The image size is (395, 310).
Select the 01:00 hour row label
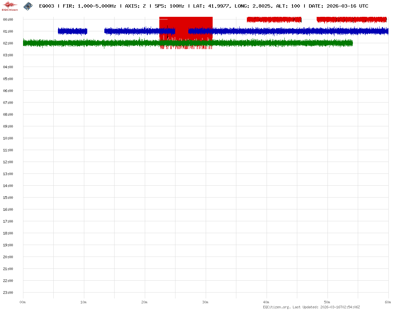pyautogui.click(x=8, y=31)
